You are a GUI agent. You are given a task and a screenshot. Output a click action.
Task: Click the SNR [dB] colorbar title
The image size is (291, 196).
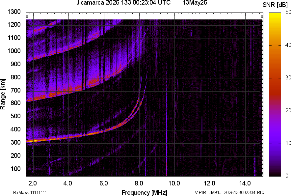[275, 5]
